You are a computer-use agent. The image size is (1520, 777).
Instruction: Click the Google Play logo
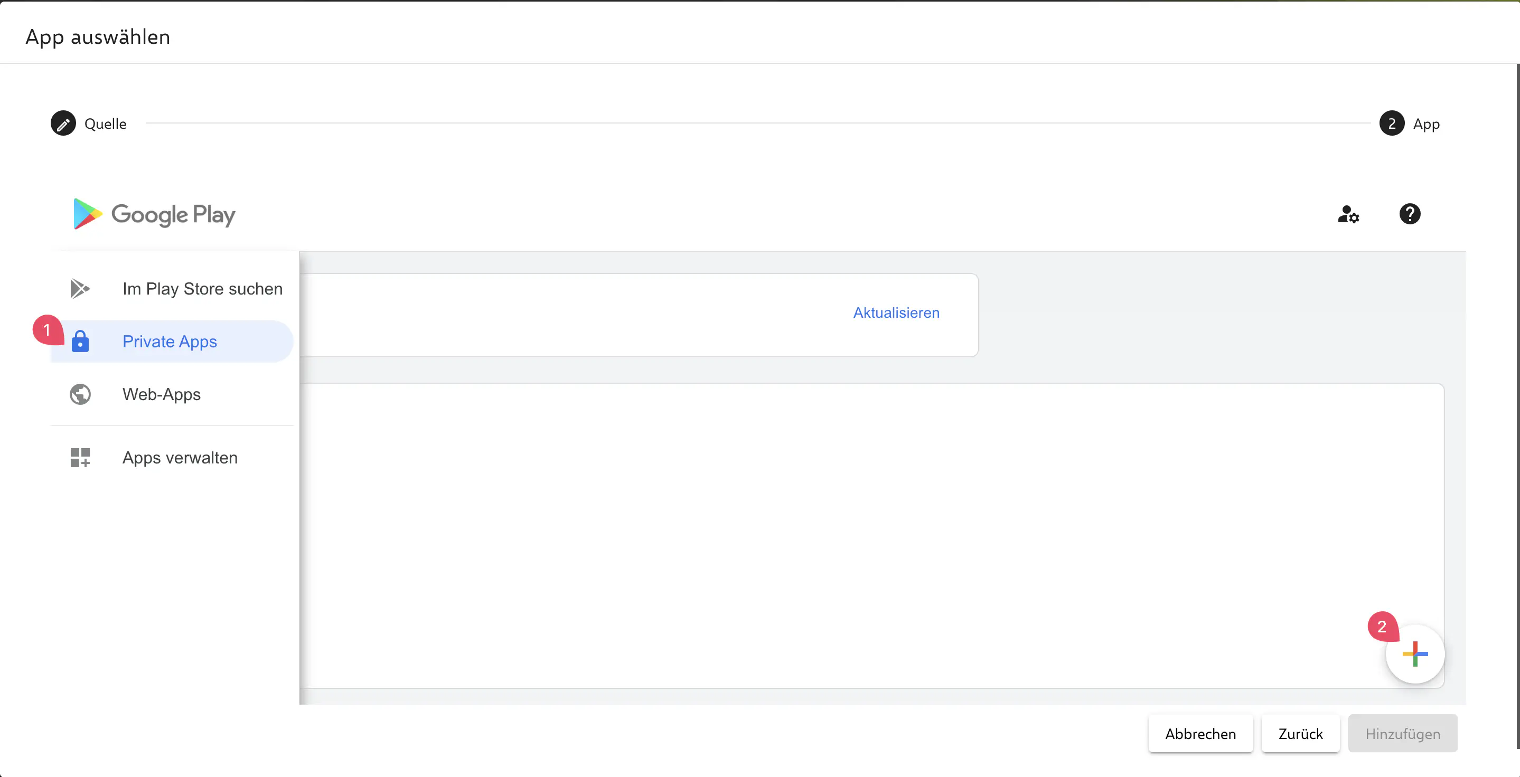(x=153, y=214)
